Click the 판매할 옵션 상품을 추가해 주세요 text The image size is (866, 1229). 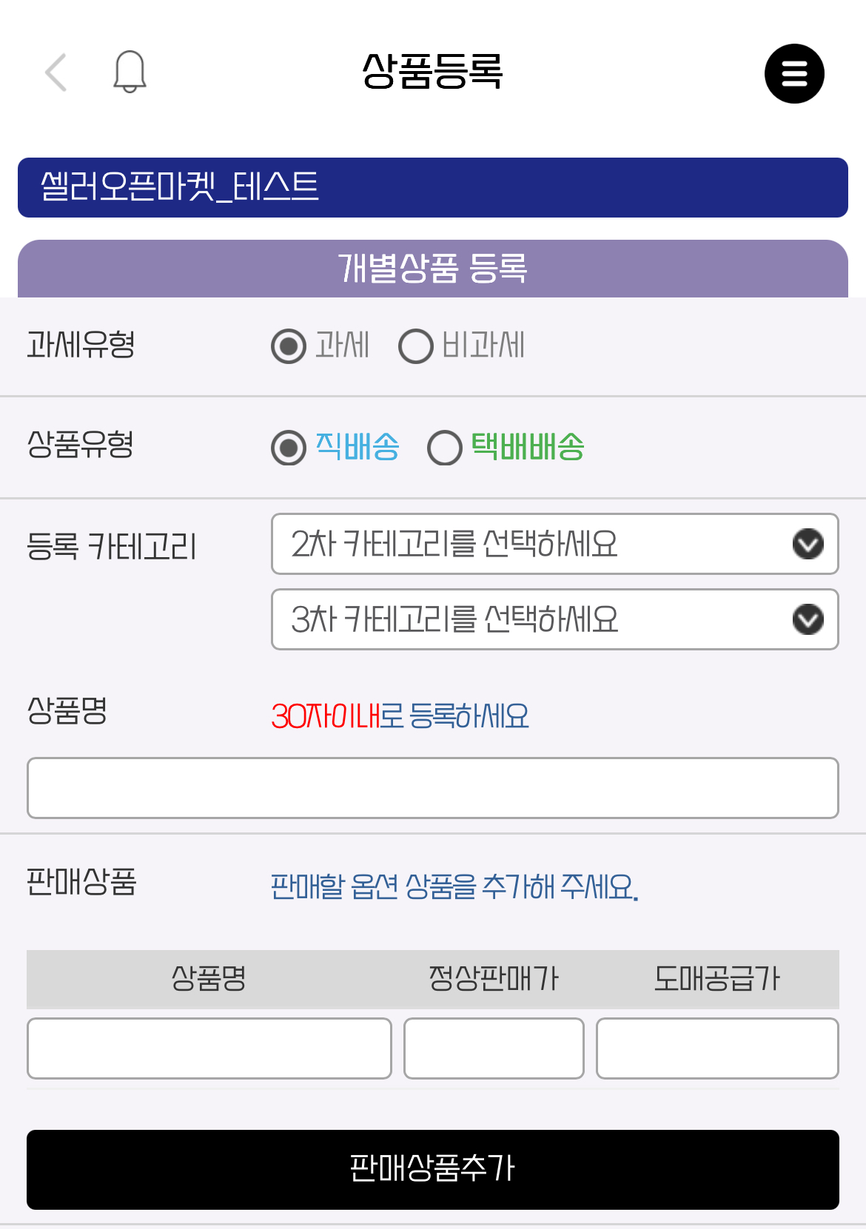point(454,886)
